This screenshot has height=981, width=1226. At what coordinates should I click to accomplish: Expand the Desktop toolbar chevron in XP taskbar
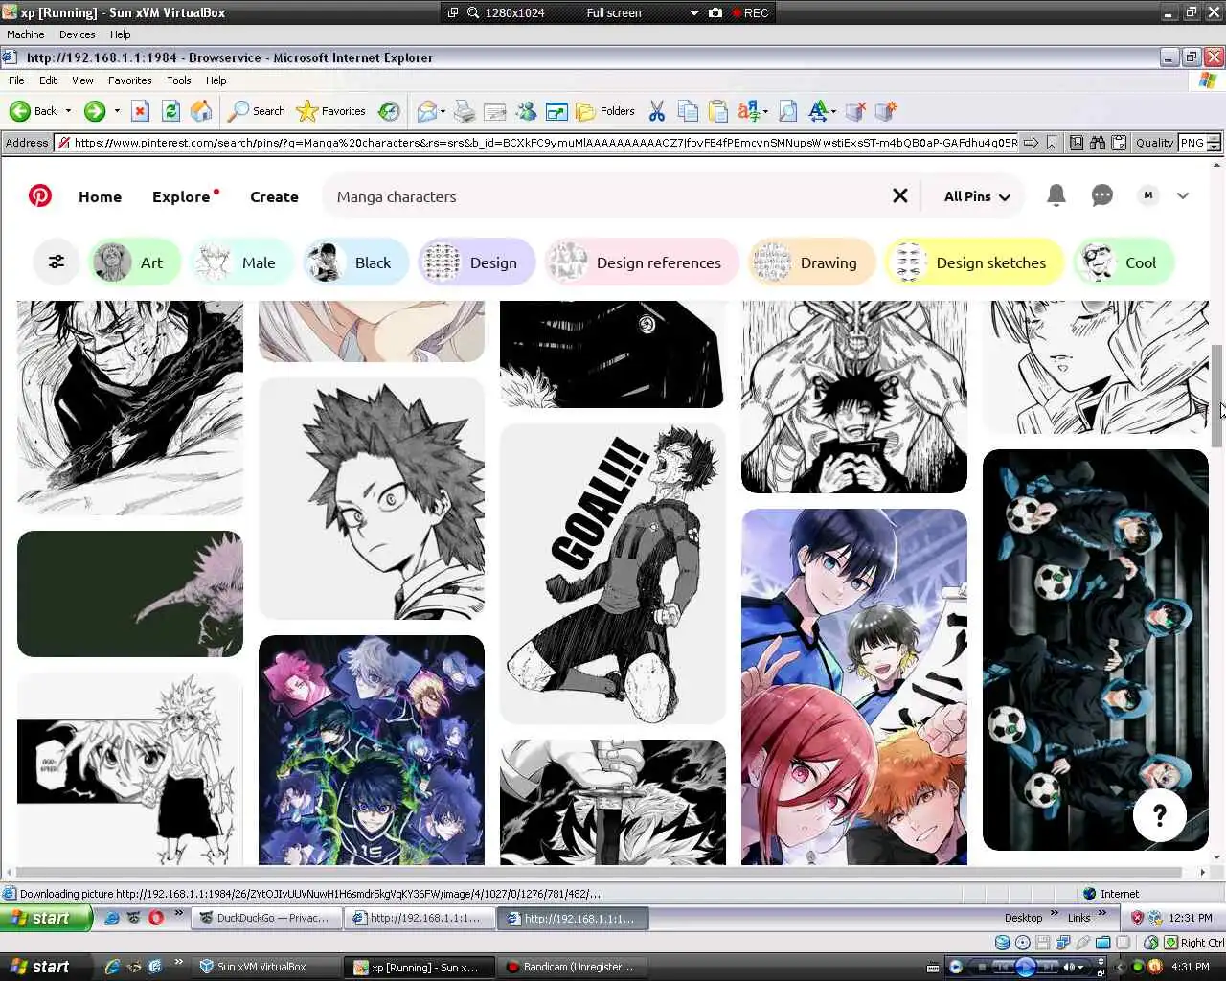1055,914
